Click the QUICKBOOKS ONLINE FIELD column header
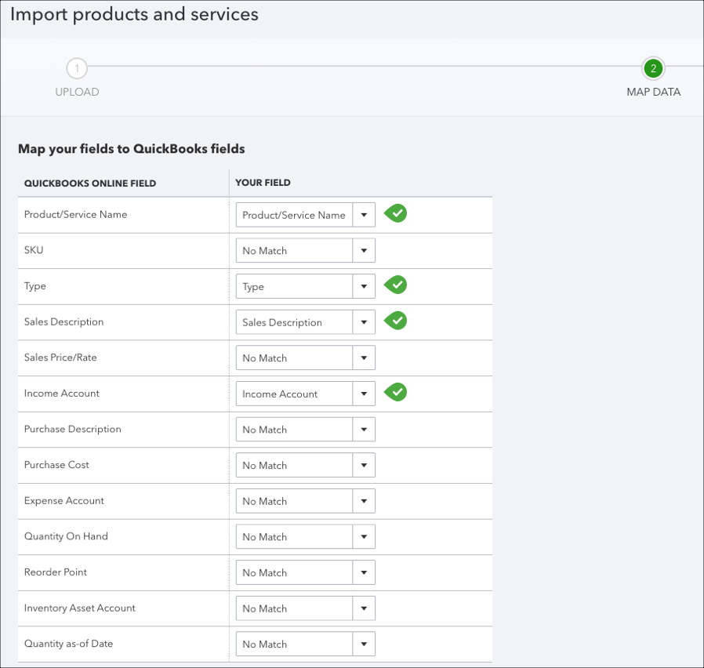This screenshot has height=668, width=704. [90, 183]
